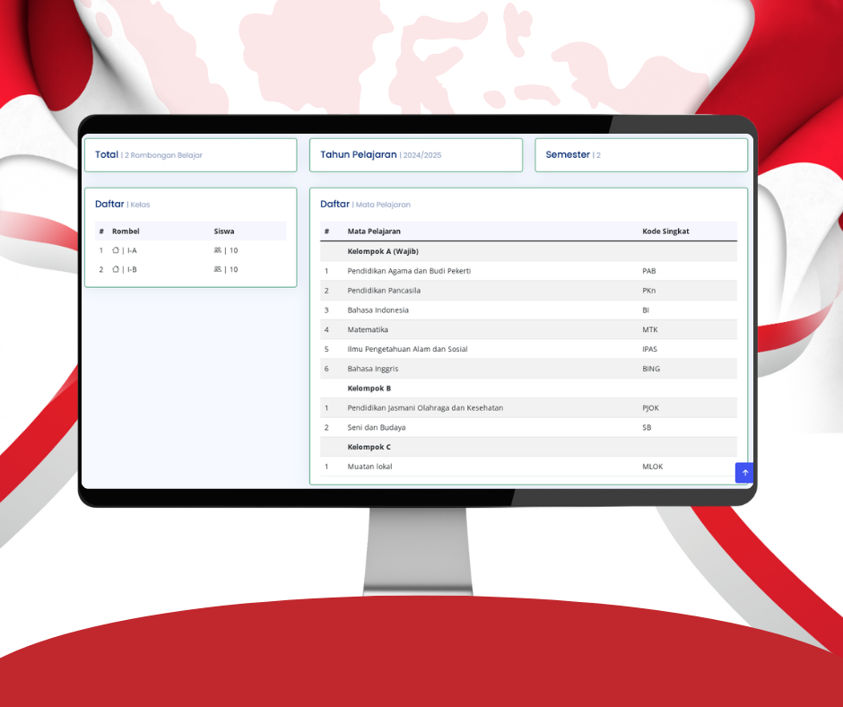The image size is (843, 707).
Task: Select the Tahun Pelajaran 2024/2025 card
Action: click(415, 155)
